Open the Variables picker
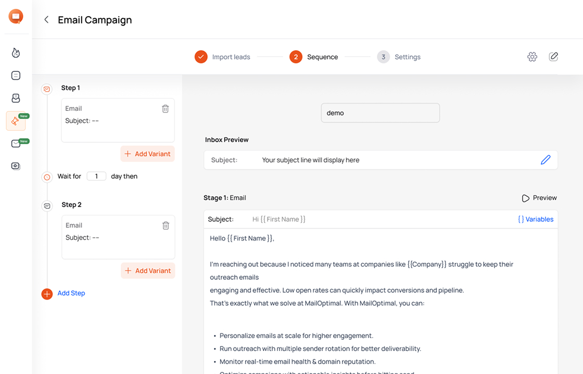This screenshot has width=583, height=374. tap(536, 219)
